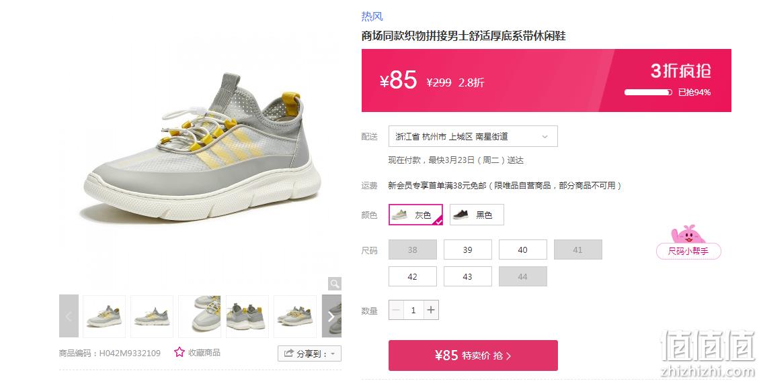Click the star icon to favorite product
This screenshot has height=383, width=761.
pos(179,353)
